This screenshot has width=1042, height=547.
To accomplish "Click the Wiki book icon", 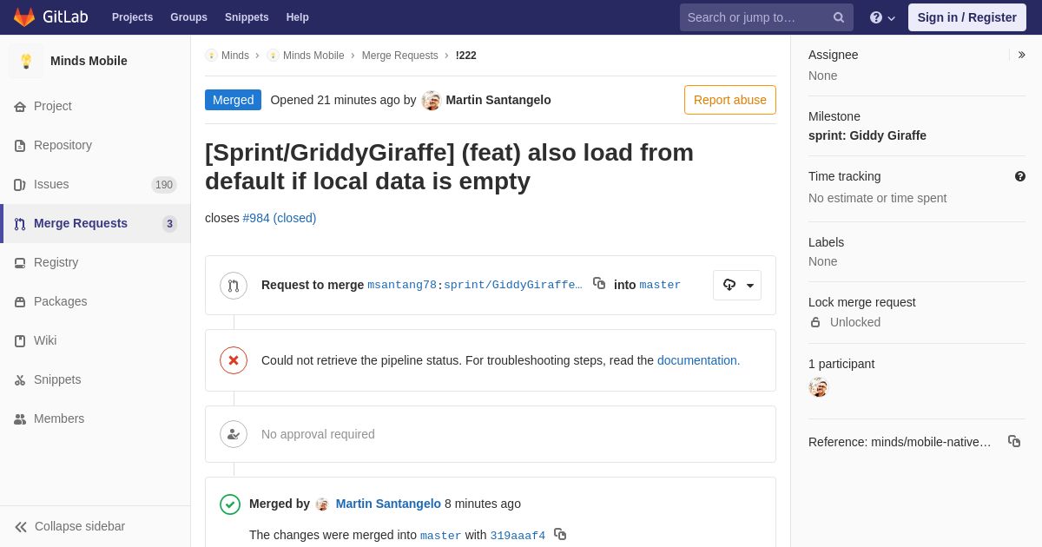I will coord(20,341).
